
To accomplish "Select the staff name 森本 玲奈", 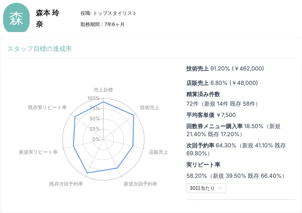I will coord(48,19).
